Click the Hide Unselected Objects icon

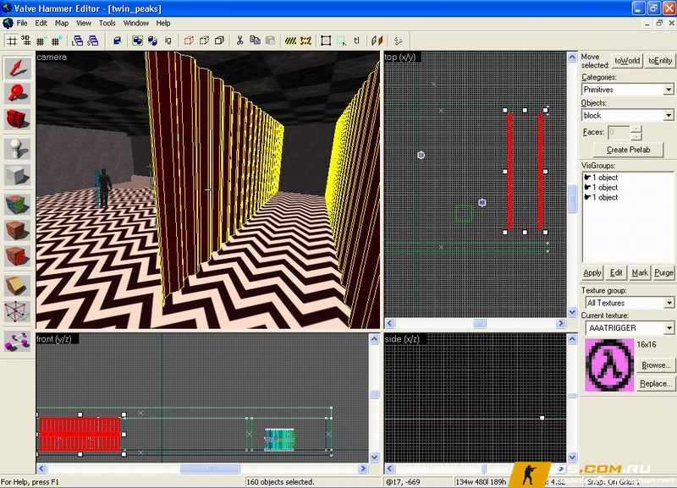(204, 41)
